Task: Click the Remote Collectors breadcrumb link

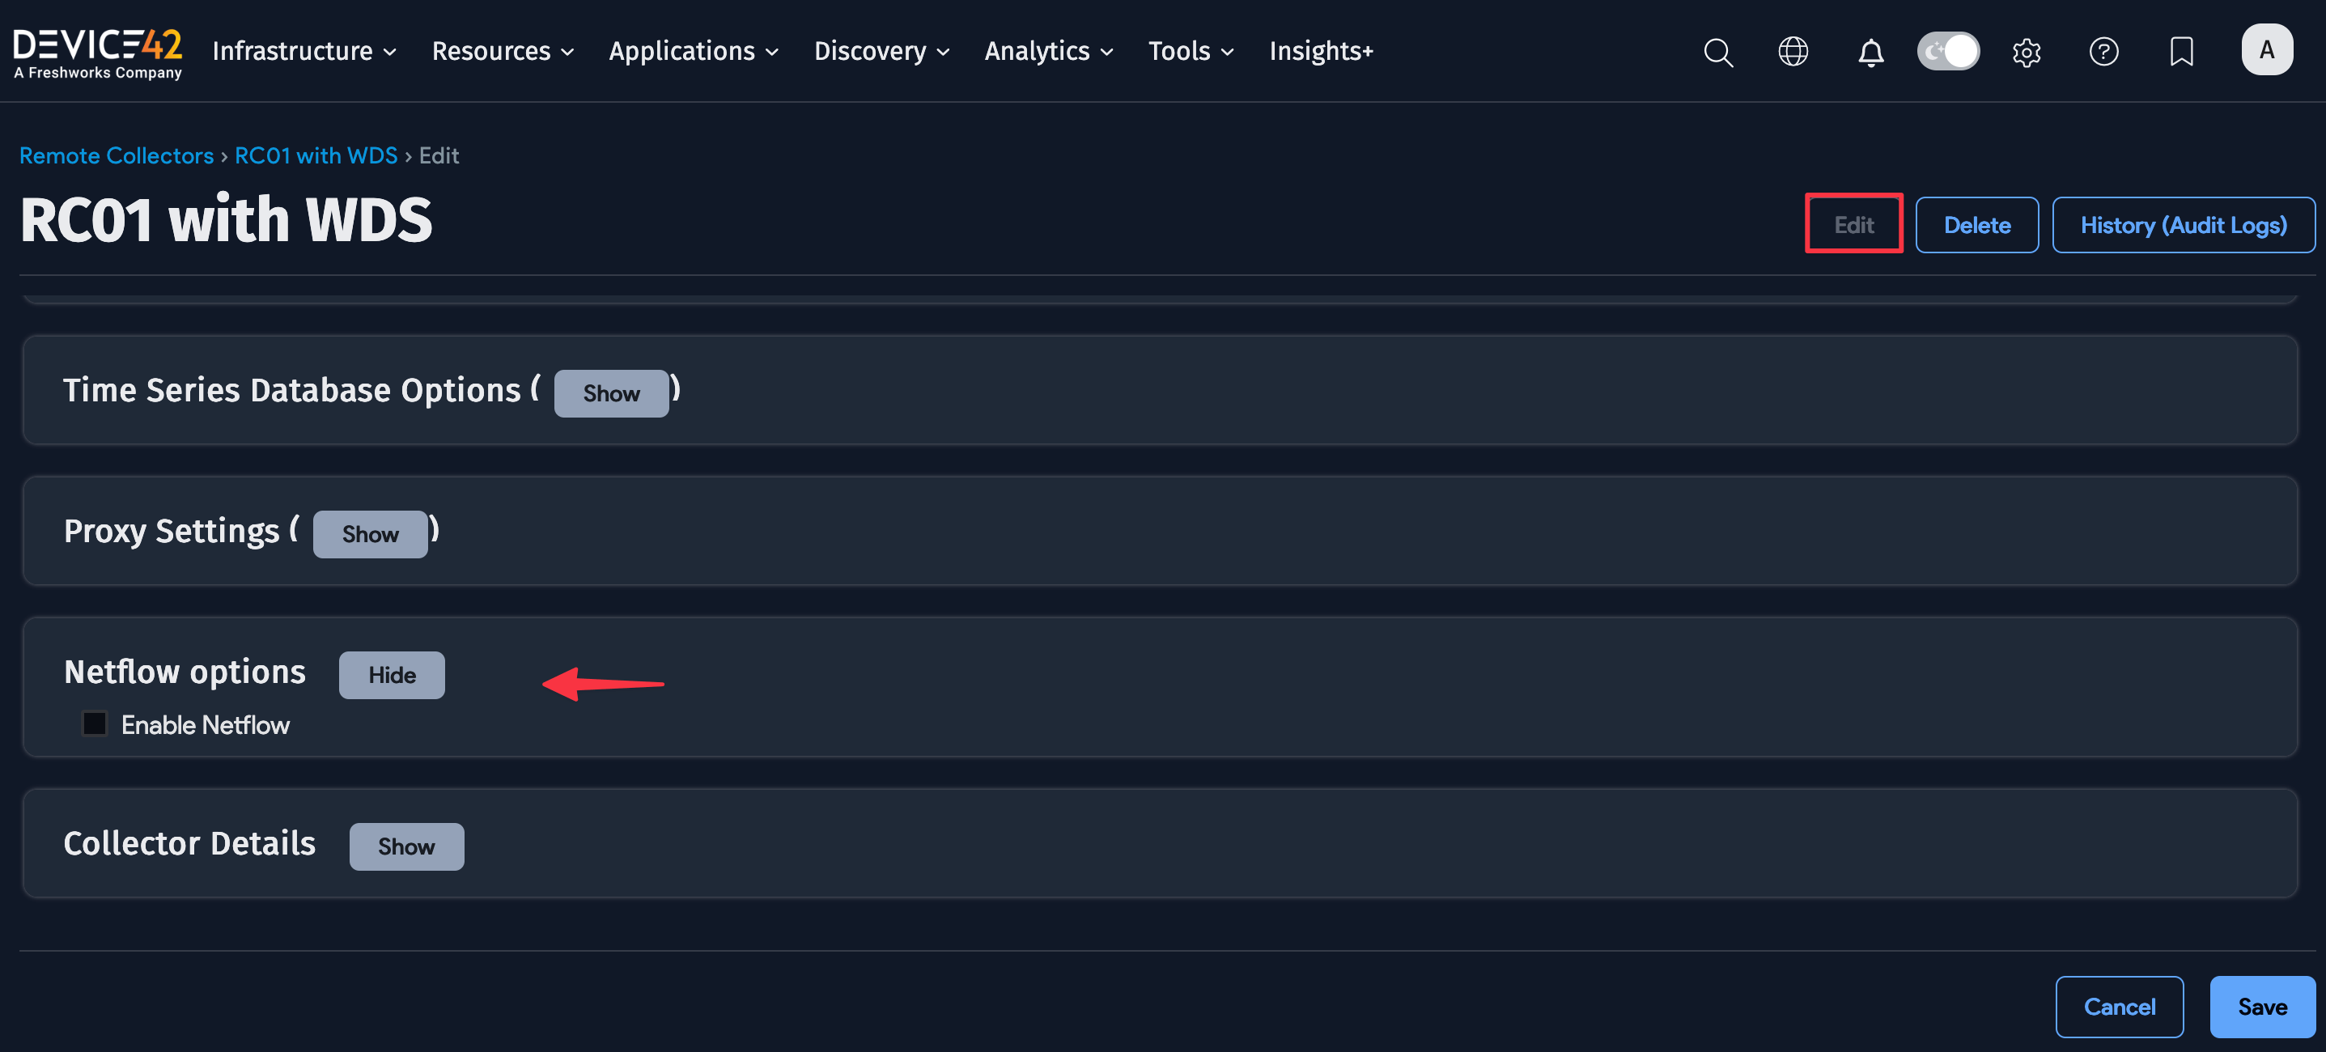Action: coord(117,155)
